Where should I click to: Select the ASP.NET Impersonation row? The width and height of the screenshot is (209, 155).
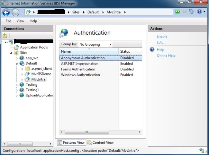(101, 64)
